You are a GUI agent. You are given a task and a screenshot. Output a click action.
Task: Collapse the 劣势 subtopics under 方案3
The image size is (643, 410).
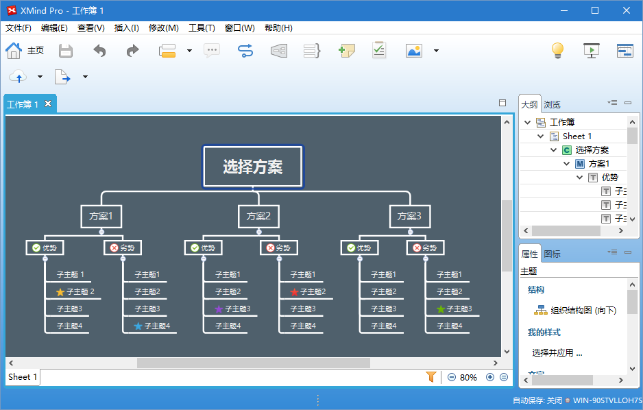425,258
